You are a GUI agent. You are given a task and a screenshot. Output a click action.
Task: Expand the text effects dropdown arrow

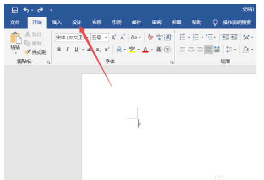coord(125,50)
